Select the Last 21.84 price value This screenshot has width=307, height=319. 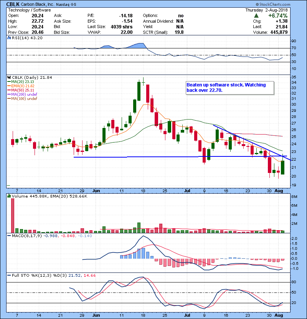[282, 27]
